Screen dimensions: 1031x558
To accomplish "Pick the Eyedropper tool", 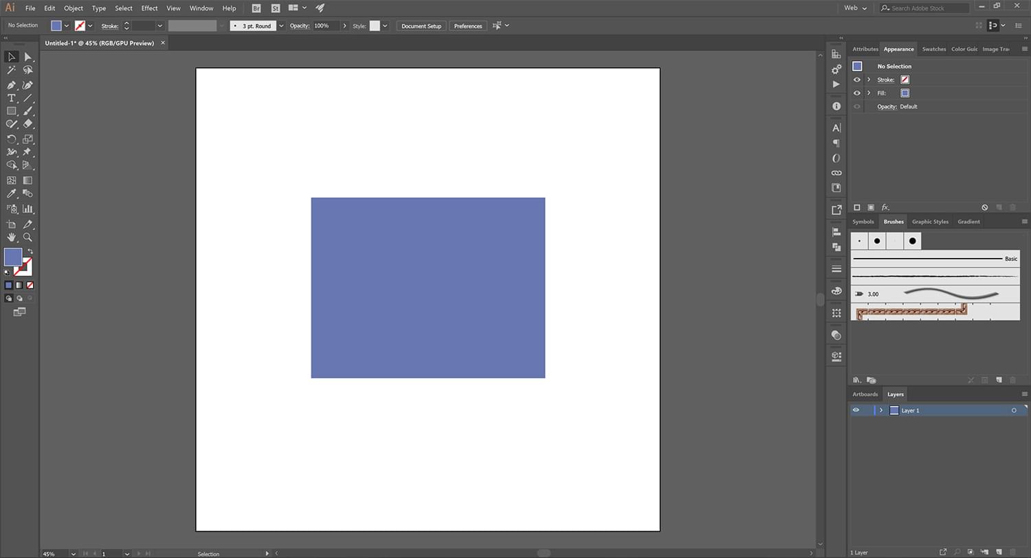I will [12, 194].
